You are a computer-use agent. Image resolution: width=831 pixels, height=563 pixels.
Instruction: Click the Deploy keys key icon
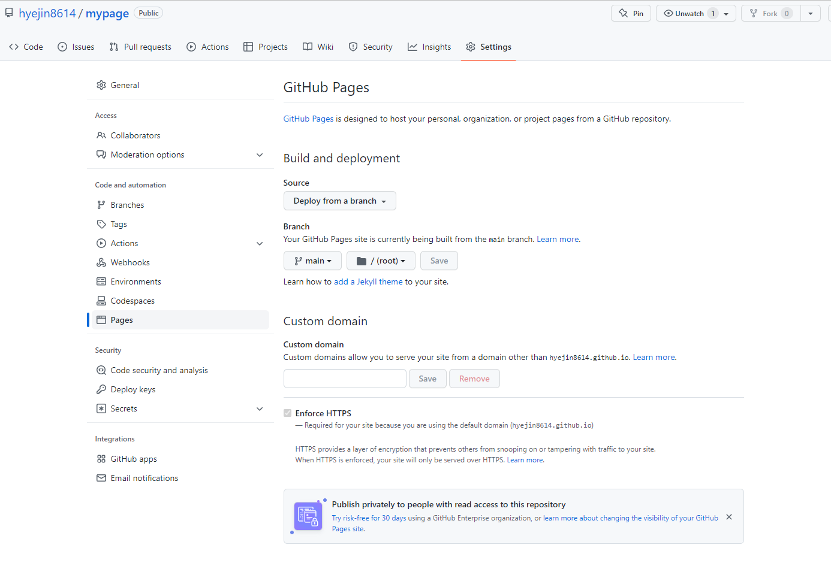tap(101, 389)
